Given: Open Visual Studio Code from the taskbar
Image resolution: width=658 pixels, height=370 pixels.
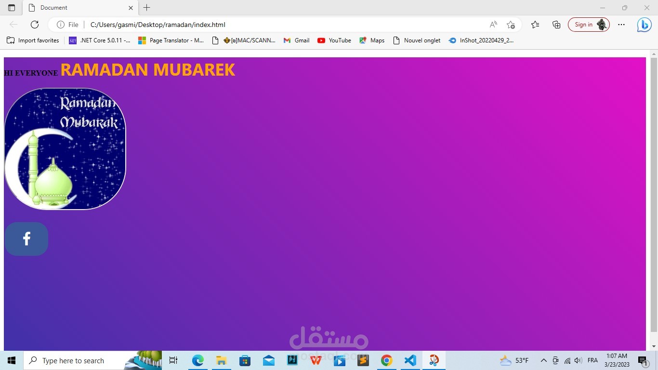Looking at the screenshot, I should click(x=410, y=360).
